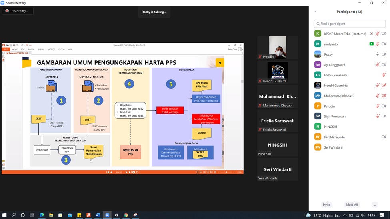The width and height of the screenshot is (390, 219).
Task: Launch Microsoft Edge from the taskbar
Action: [42, 215]
